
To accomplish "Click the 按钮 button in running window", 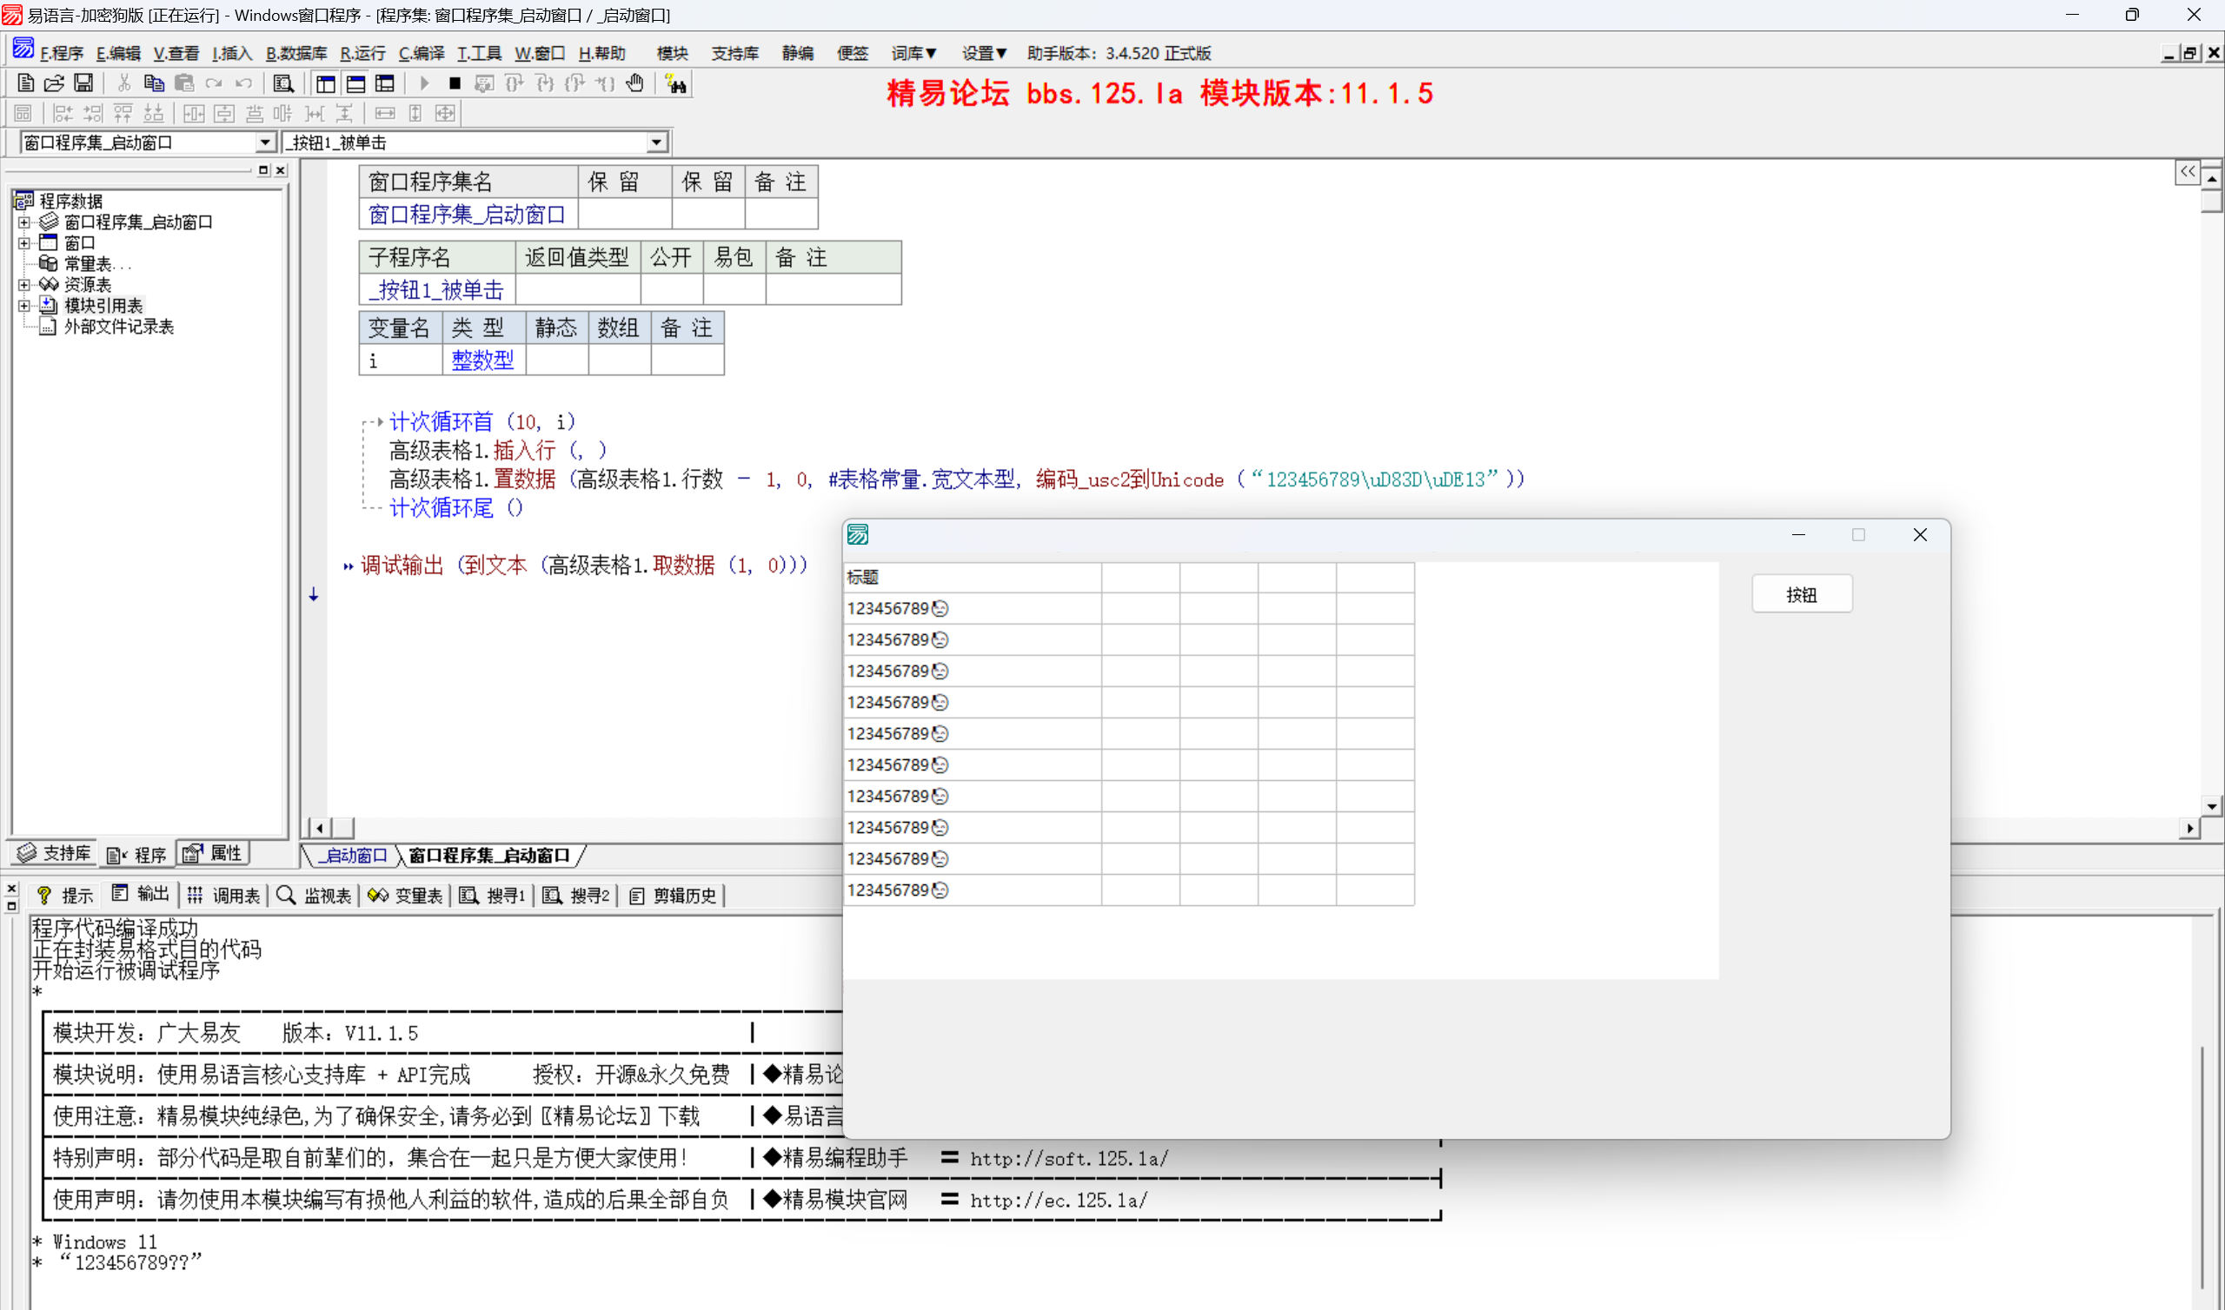I will [1801, 594].
